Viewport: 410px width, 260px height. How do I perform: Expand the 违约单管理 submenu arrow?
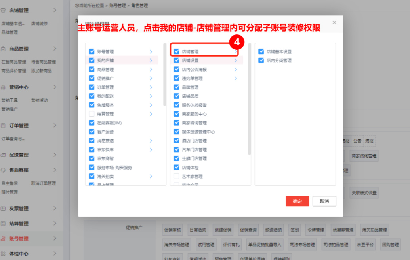[236, 79]
